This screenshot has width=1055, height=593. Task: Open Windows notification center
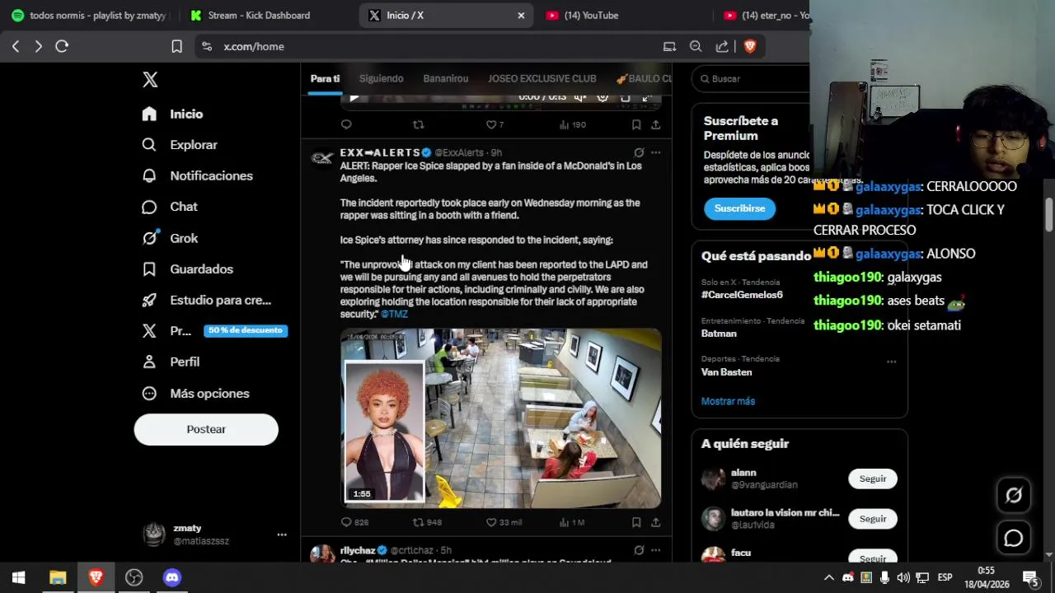pos(1030,577)
